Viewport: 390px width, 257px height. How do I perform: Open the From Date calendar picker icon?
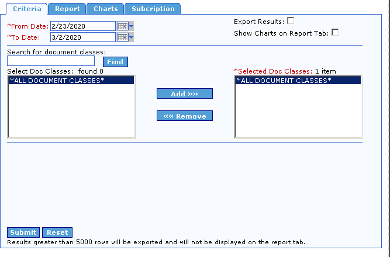[x=122, y=26]
